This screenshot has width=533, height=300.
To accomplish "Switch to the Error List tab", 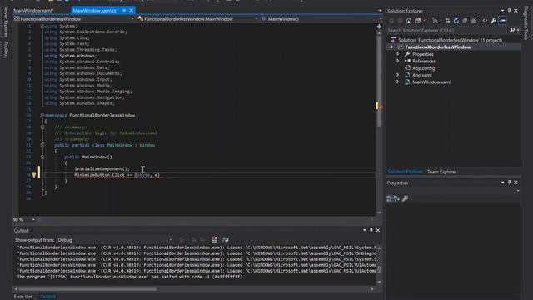I will (25, 297).
